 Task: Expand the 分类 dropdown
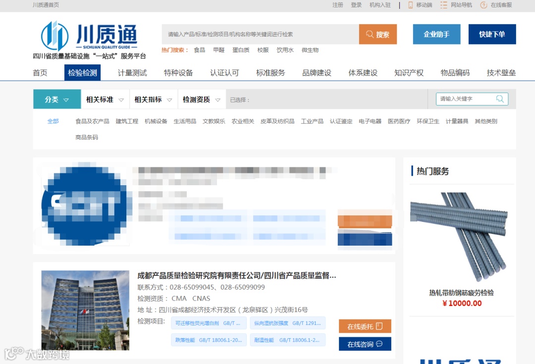(x=57, y=99)
